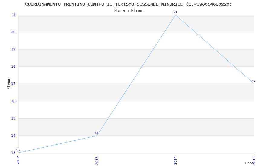The image size is (257, 166).
Task: Click y-axis tick value 21
Action: [13, 15]
